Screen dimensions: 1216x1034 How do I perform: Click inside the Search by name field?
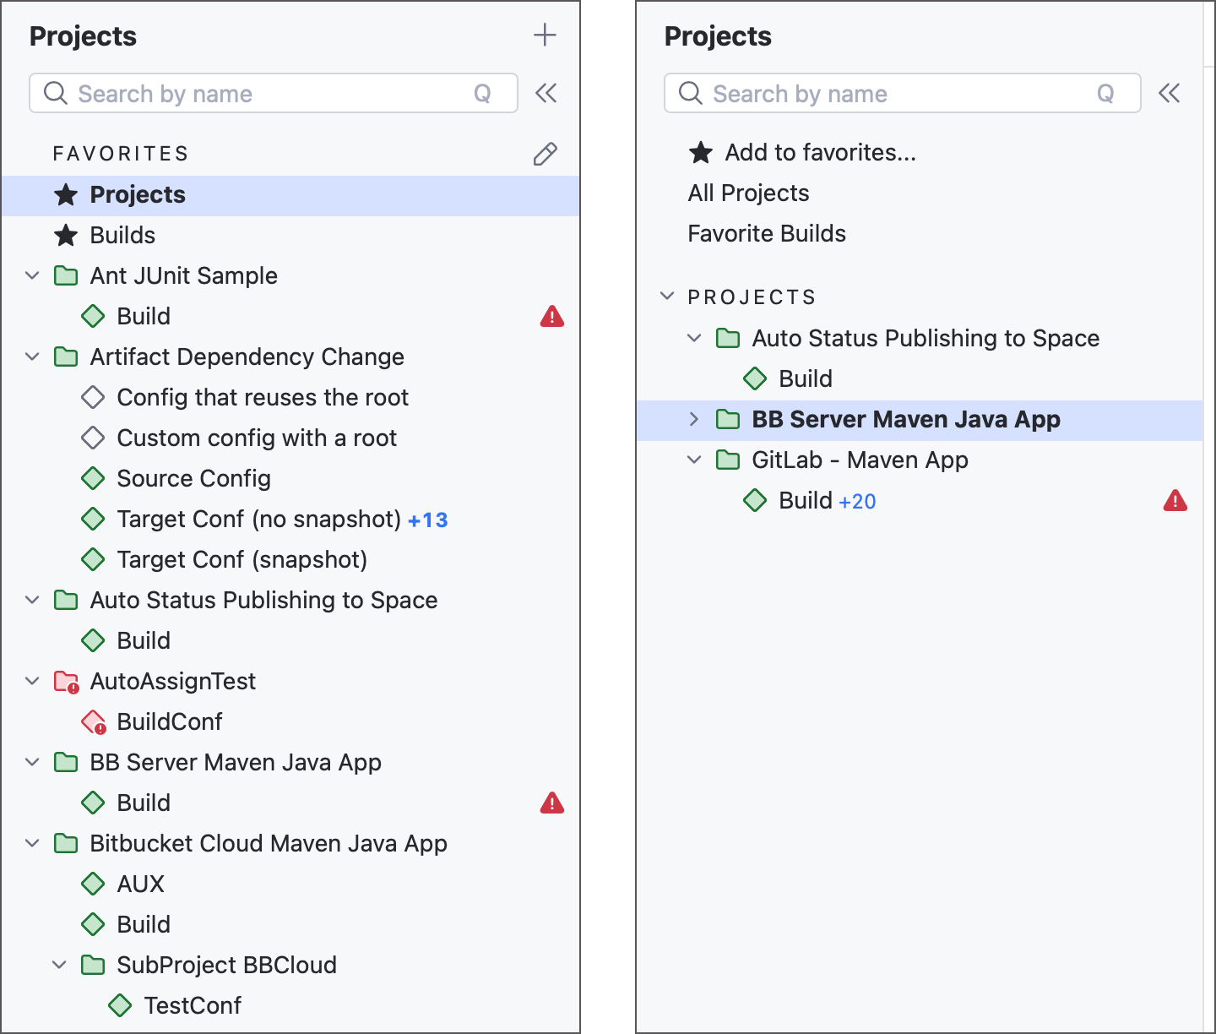coord(253,93)
